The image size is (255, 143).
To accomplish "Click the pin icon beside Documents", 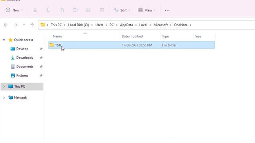I will pyautogui.click(x=41, y=67).
